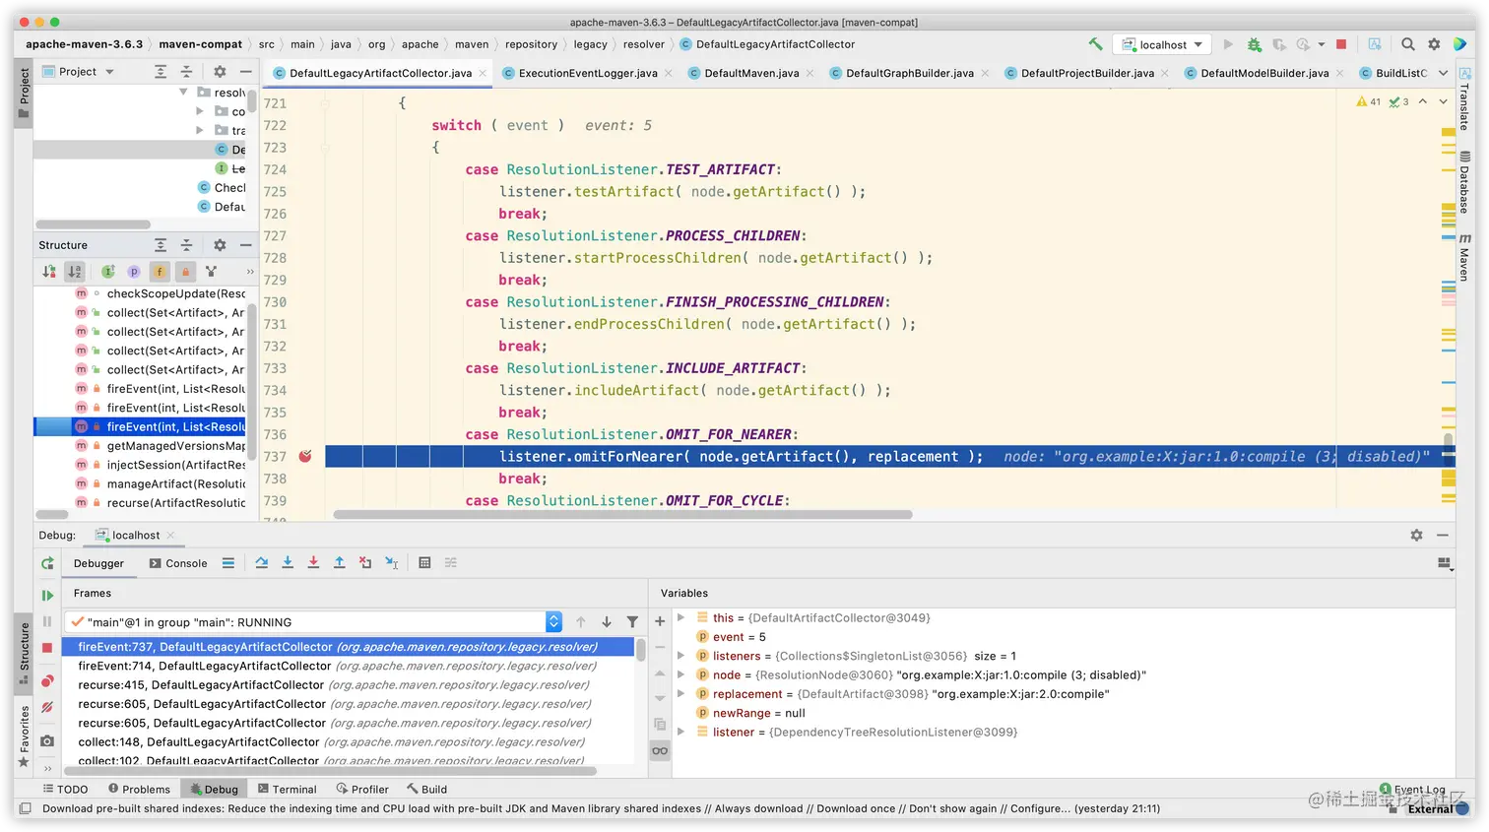Open Evaluate Expression calculator icon
Image resolution: width=1489 pixels, height=832 pixels.
pyautogui.click(x=424, y=563)
